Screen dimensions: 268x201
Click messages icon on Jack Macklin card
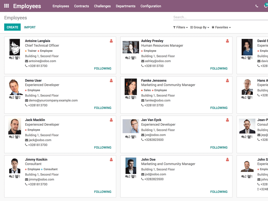(x=11, y=137)
